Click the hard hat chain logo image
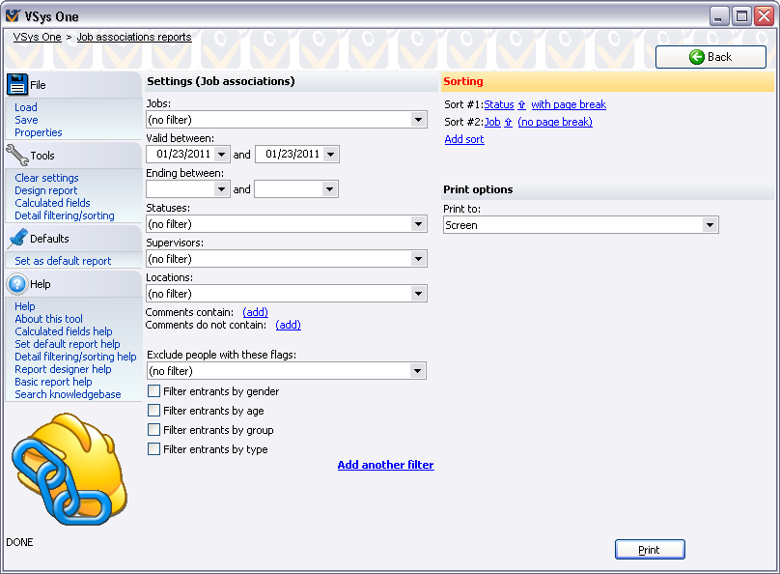Viewport: 780px width, 574px height. [70, 469]
